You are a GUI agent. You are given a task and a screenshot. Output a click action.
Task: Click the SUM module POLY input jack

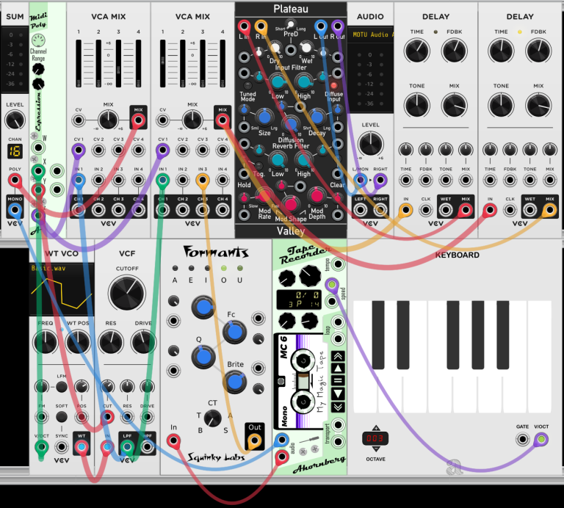click(x=15, y=180)
